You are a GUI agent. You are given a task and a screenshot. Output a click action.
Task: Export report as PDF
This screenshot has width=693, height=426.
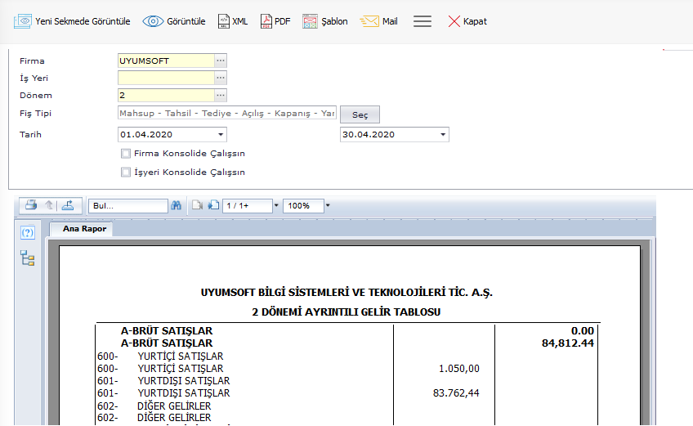click(275, 21)
